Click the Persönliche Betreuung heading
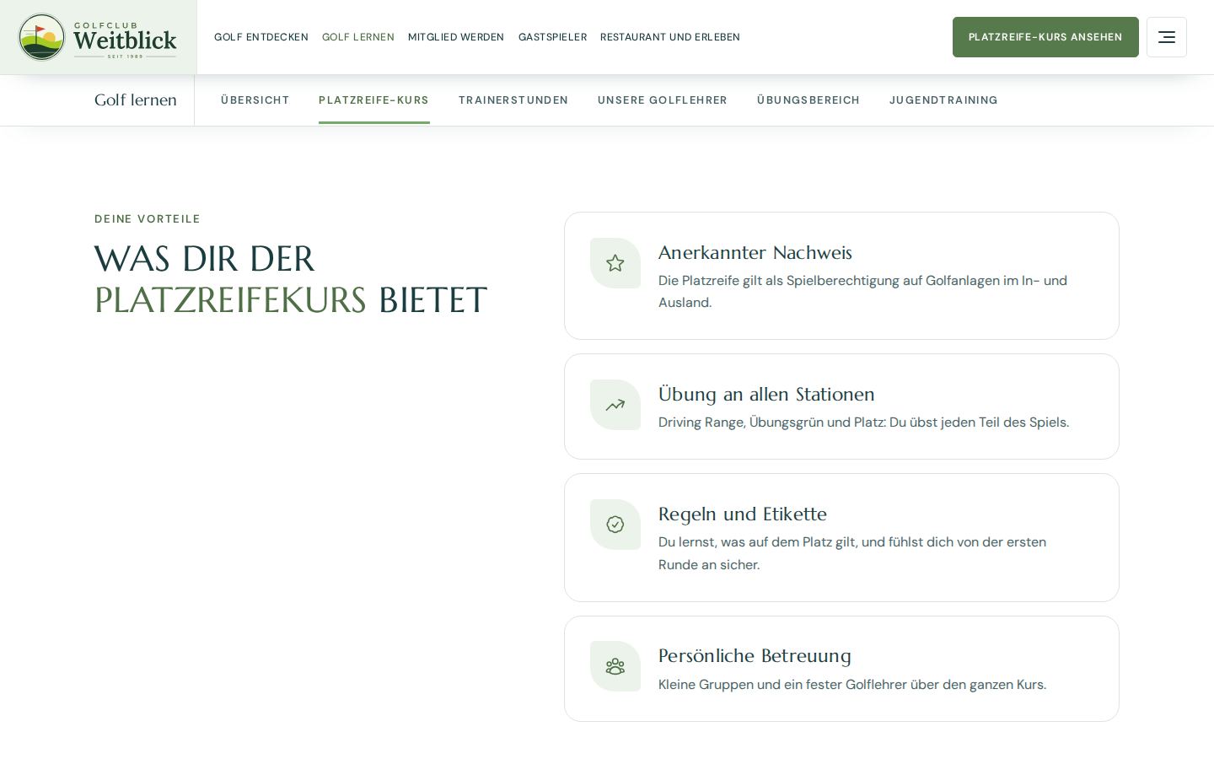This screenshot has width=1214, height=759. (755, 655)
